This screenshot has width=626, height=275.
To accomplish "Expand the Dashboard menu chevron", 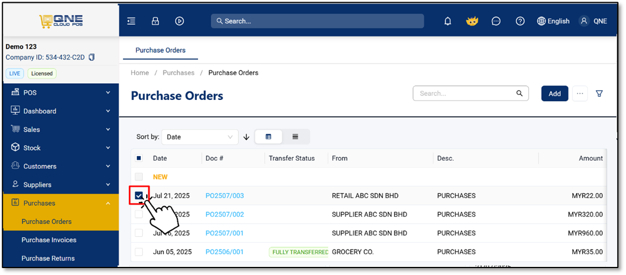I will pos(108,111).
